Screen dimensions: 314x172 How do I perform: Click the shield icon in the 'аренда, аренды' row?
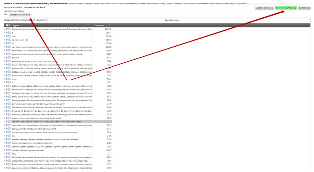[7, 129]
